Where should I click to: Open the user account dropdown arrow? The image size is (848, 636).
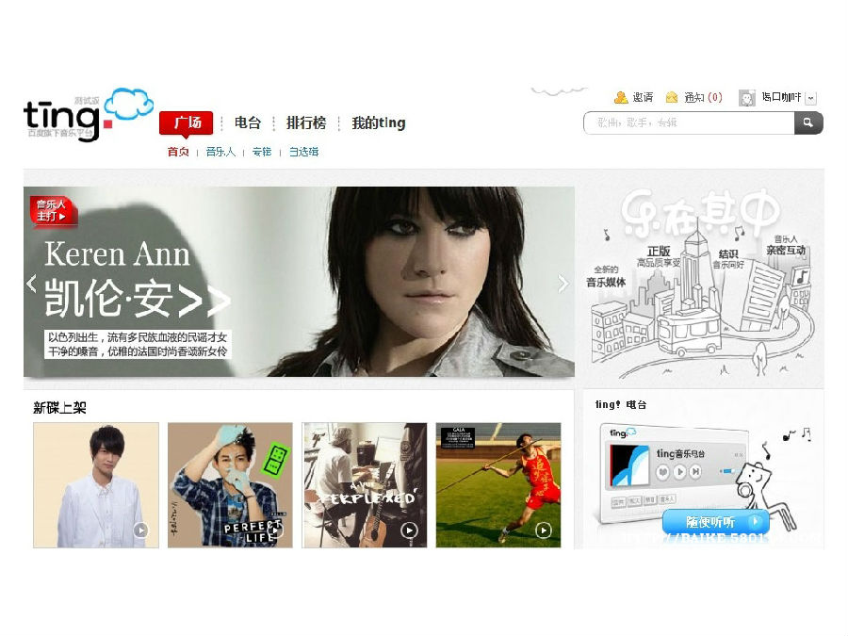(811, 98)
